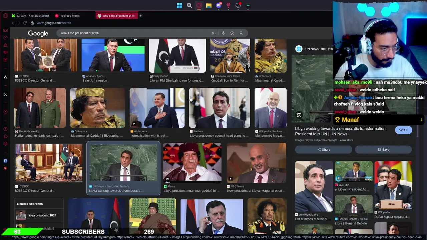
Task: Open GX Corner in sidebar
Action: tap(5, 30)
